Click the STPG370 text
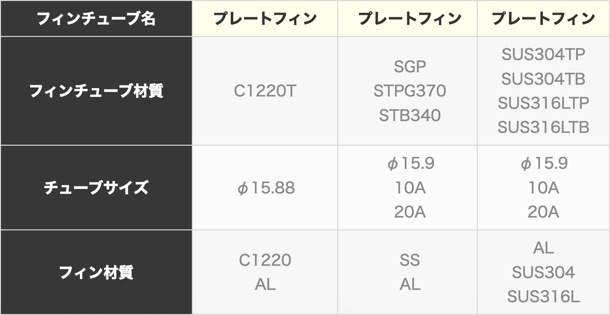 pyautogui.click(x=410, y=91)
